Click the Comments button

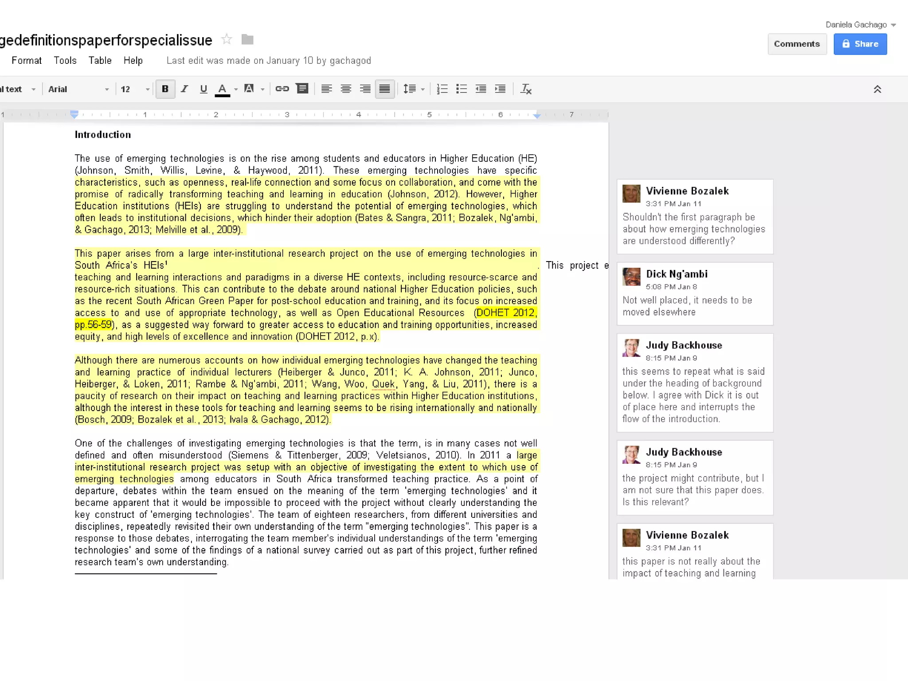click(797, 44)
